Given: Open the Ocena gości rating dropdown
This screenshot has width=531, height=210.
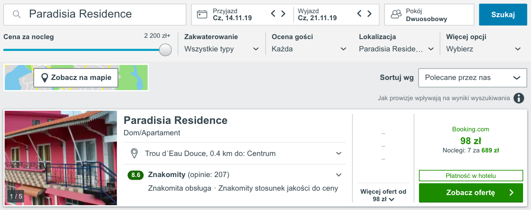Looking at the screenshot, I should tap(309, 49).
